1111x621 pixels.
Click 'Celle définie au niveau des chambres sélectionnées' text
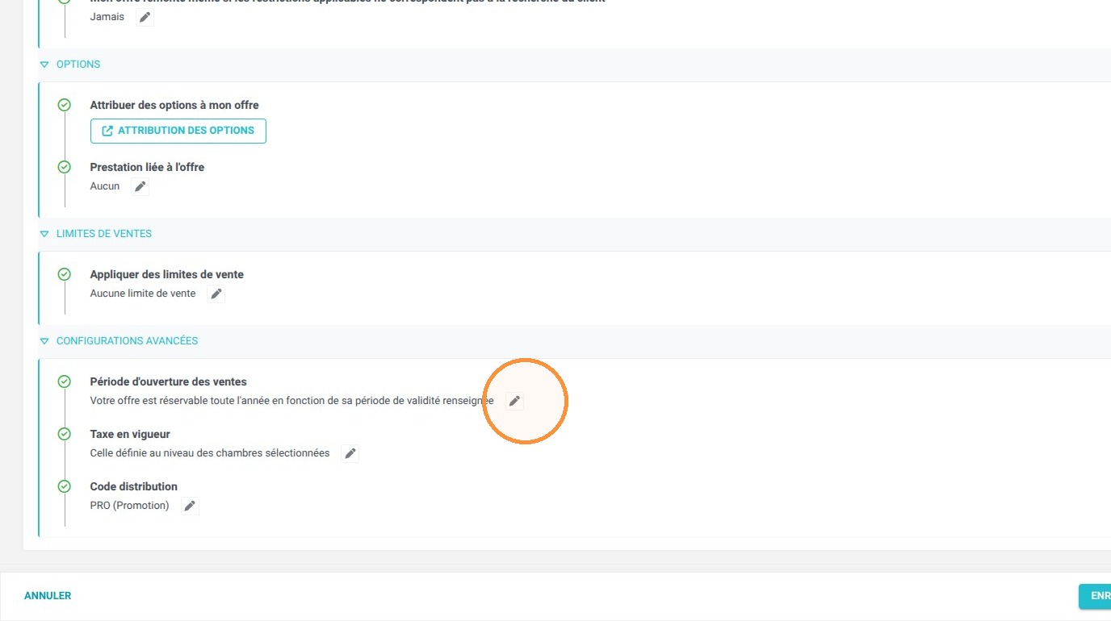210,453
